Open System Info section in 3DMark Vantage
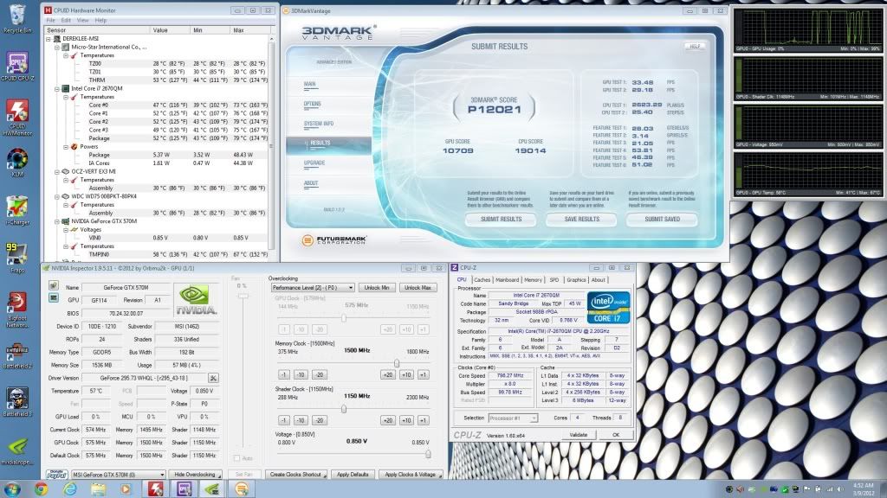Viewport: 887px width, 498px height. coord(319,124)
